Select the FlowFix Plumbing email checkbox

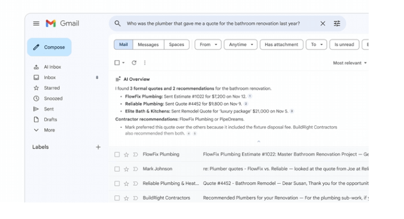coord(117,155)
